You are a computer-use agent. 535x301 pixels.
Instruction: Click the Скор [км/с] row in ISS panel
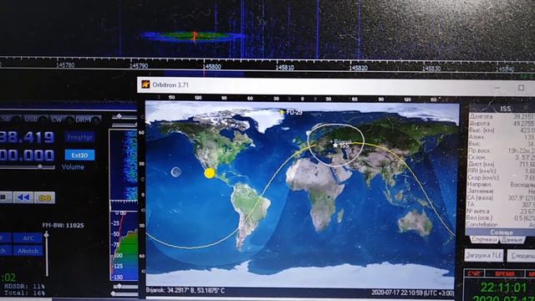click(502, 177)
